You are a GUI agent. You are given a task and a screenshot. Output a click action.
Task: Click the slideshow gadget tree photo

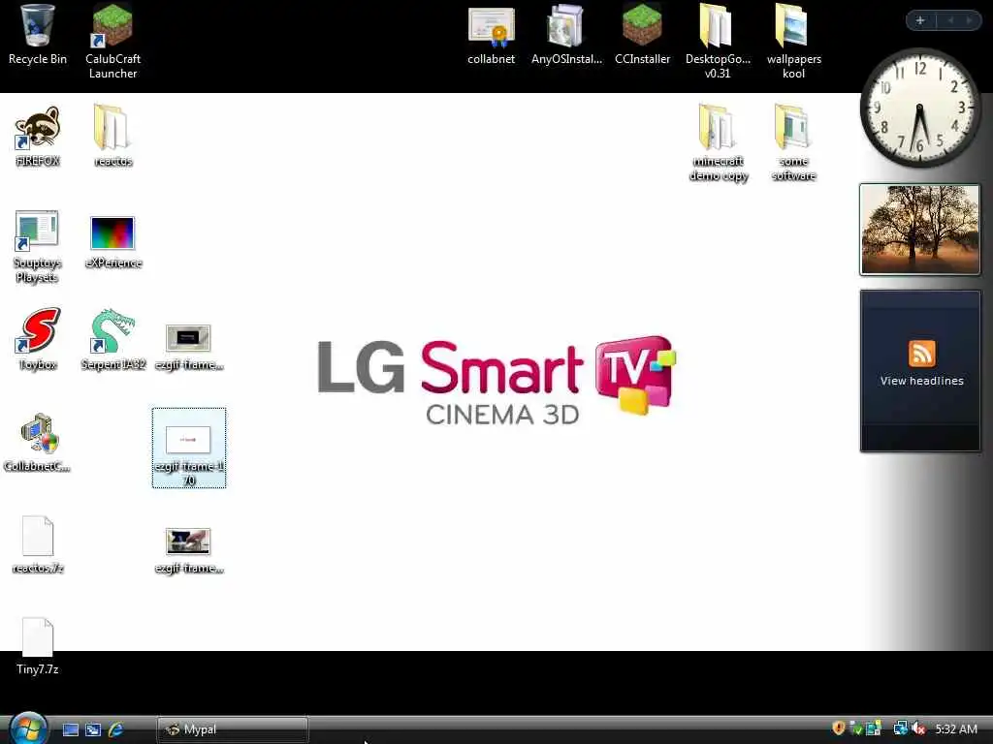pyautogui.click(x=920, y=229)
